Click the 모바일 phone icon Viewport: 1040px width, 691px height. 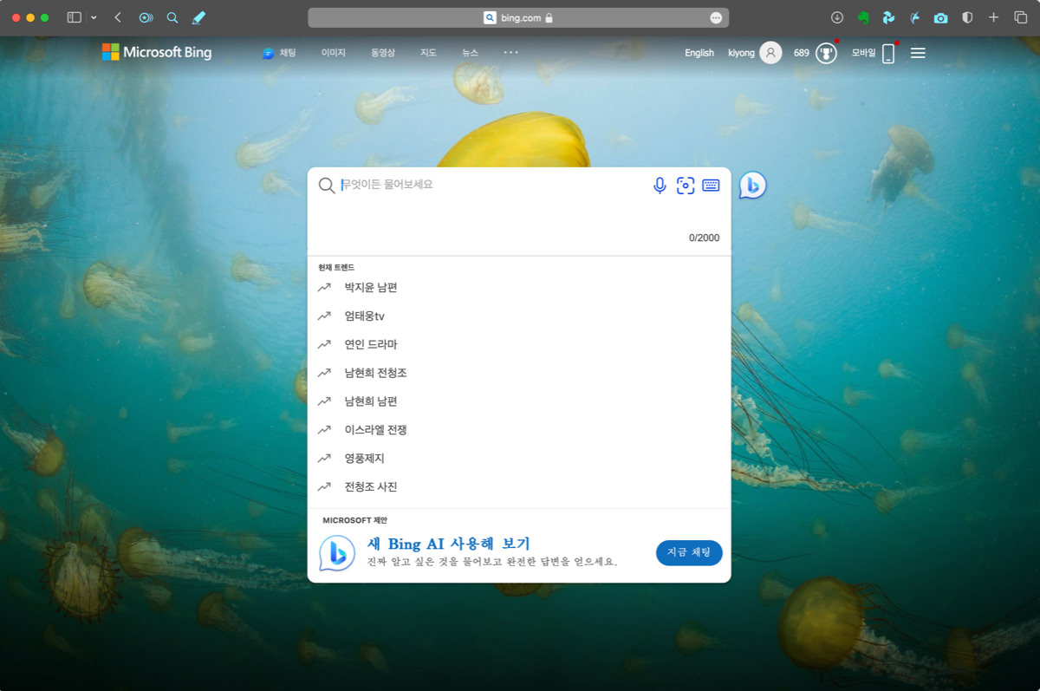(x=887, y=54)
